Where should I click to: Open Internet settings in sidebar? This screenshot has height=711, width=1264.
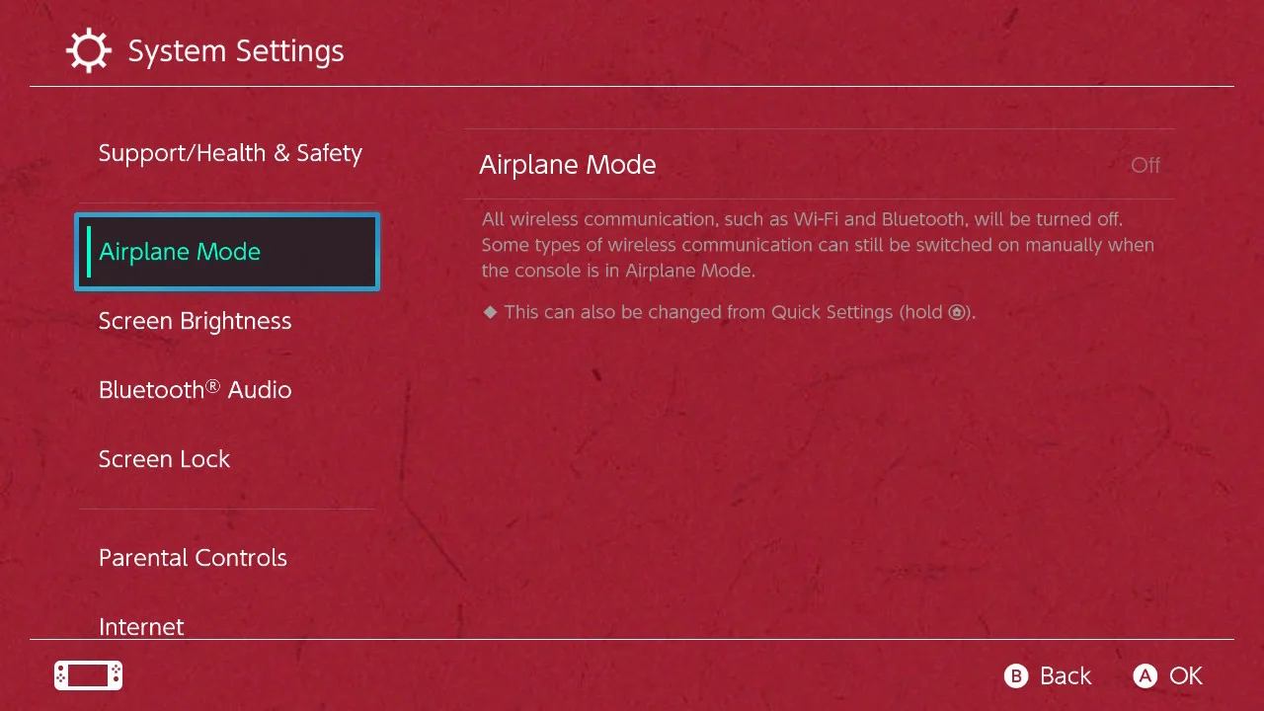[x=141, y=626]
